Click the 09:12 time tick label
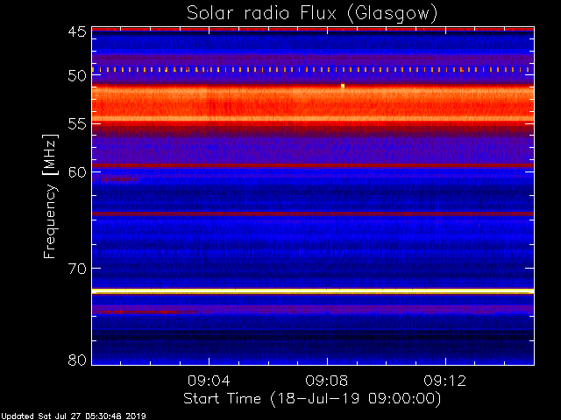 (x=445, y=381)
